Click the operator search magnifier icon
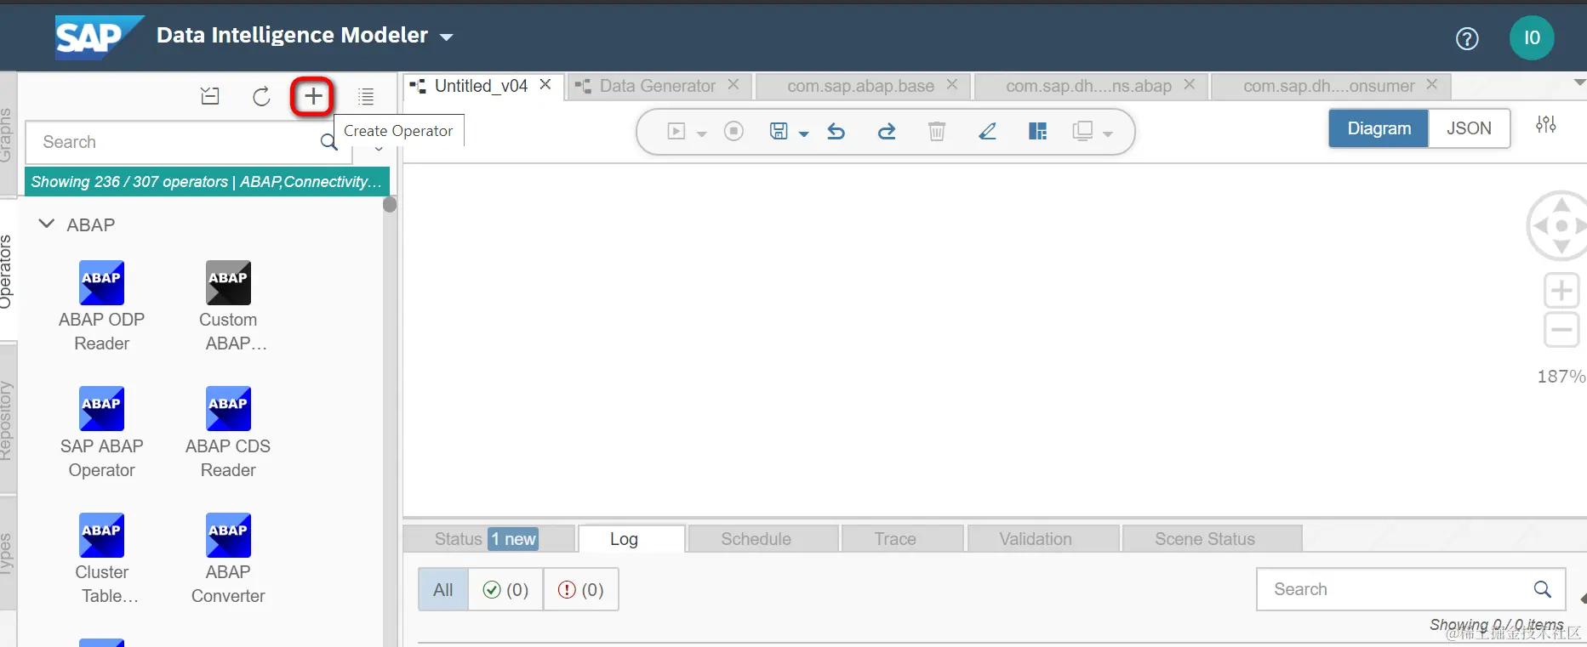Viewport: 1587px width, 647px height. point(328,142)
